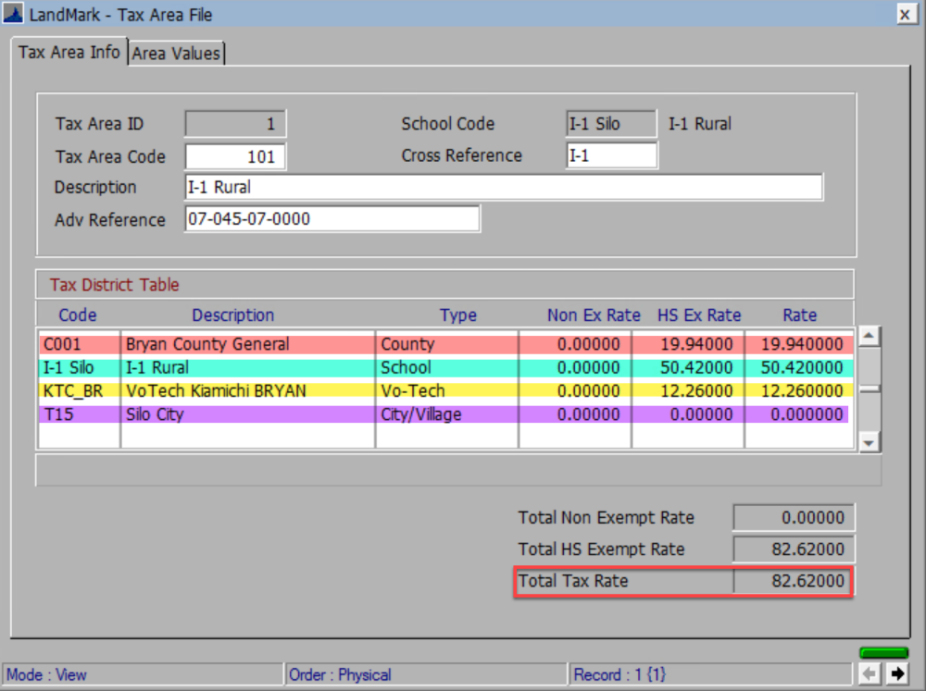Click the LandMark application icon in the title bar

(x=15, y=14)
